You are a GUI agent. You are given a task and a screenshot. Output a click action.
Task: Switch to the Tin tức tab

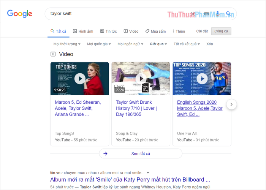108,31
